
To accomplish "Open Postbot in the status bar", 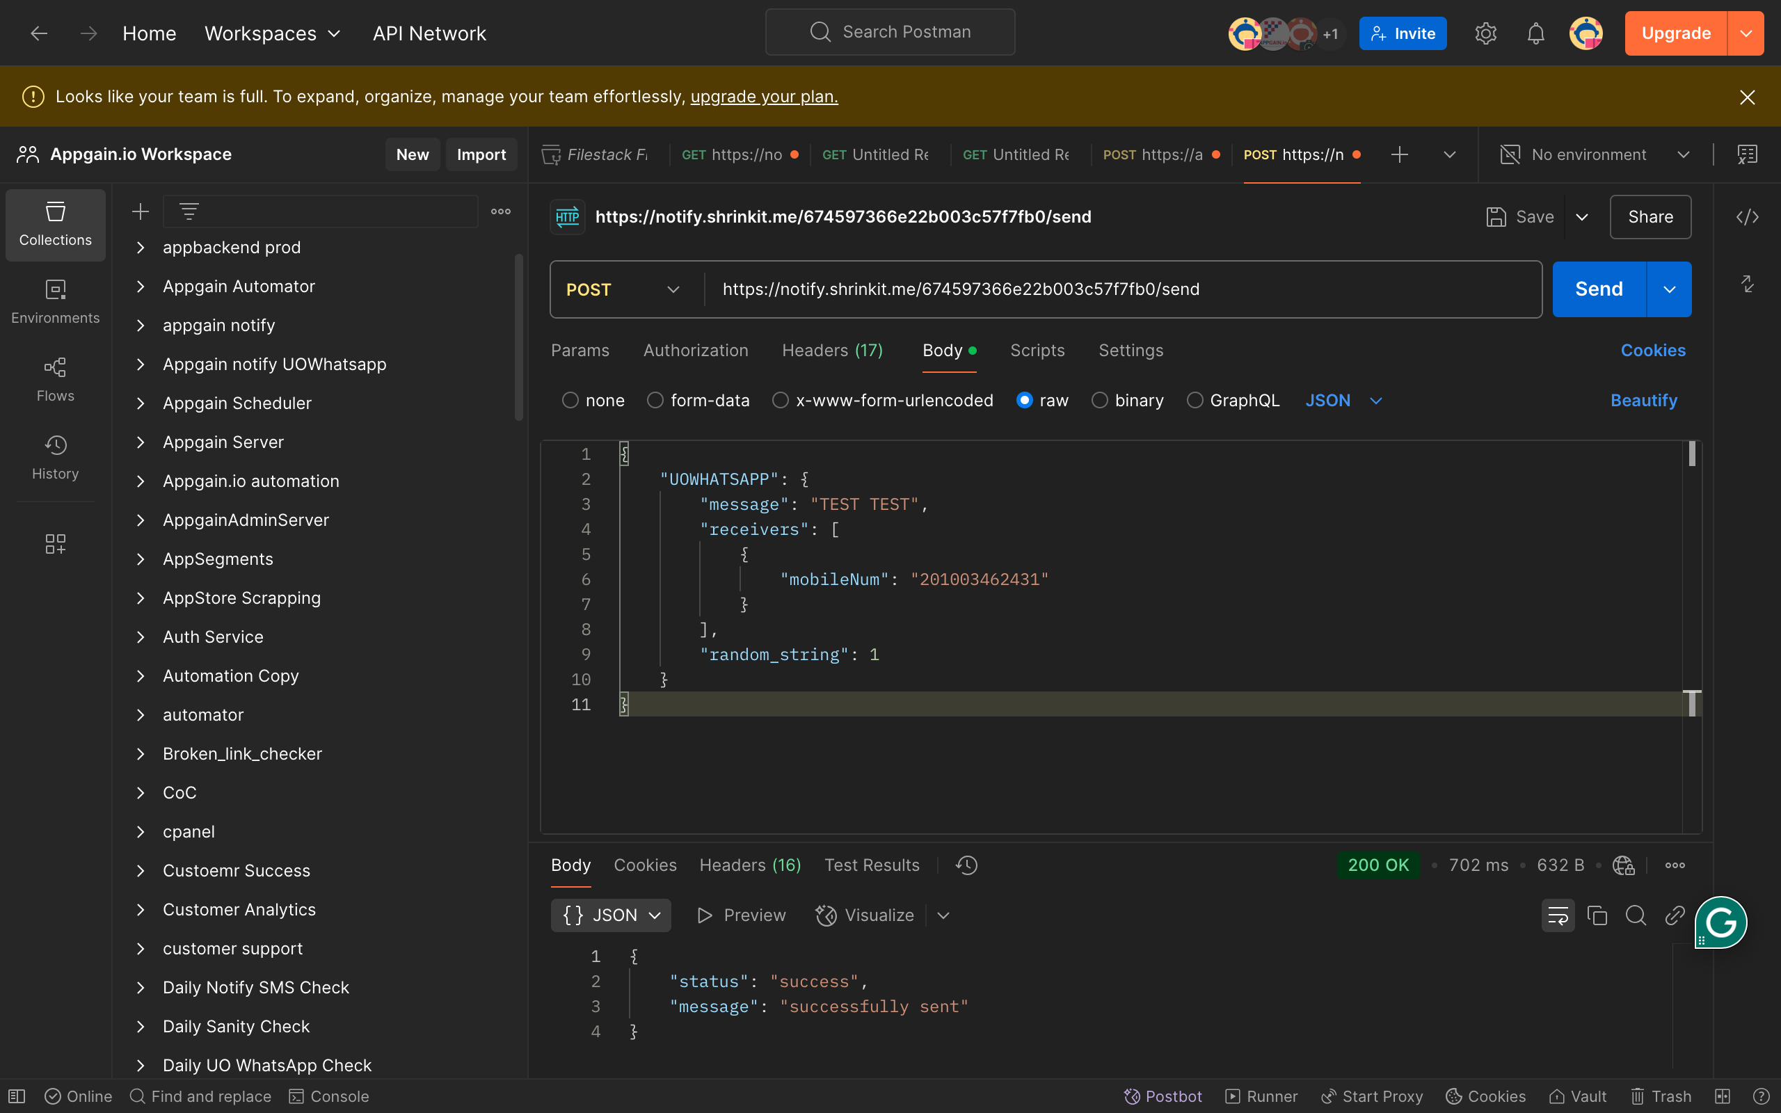I will click(1163, 1096).
